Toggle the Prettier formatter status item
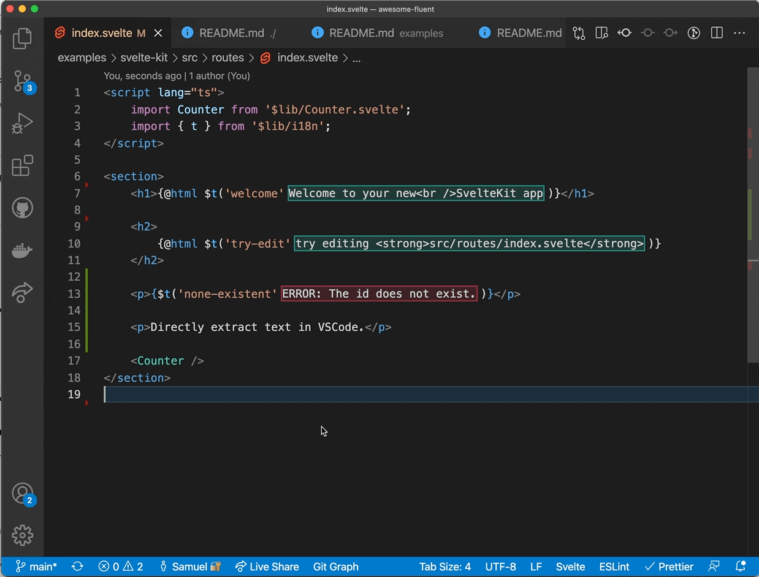 coord(669,567)
